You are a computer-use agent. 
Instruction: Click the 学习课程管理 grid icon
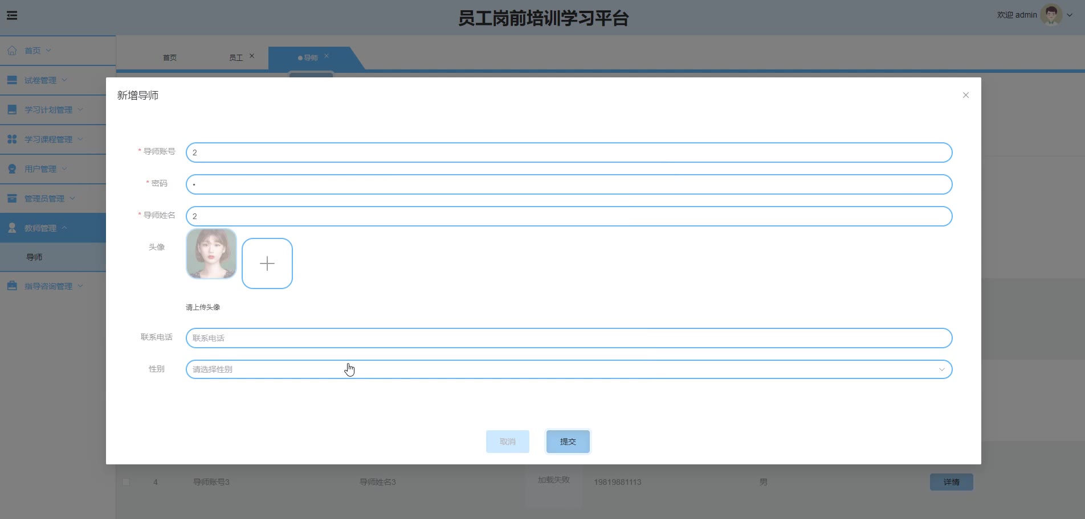[x=12, y=139]
